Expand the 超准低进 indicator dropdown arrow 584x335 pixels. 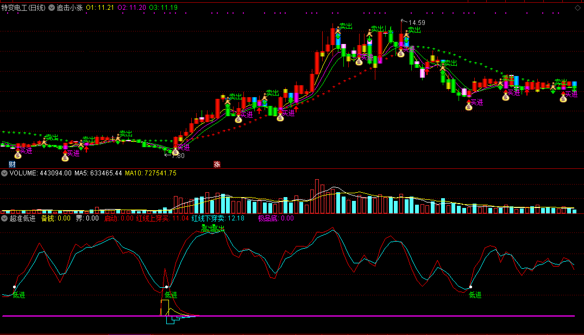[x=4, y=218]
